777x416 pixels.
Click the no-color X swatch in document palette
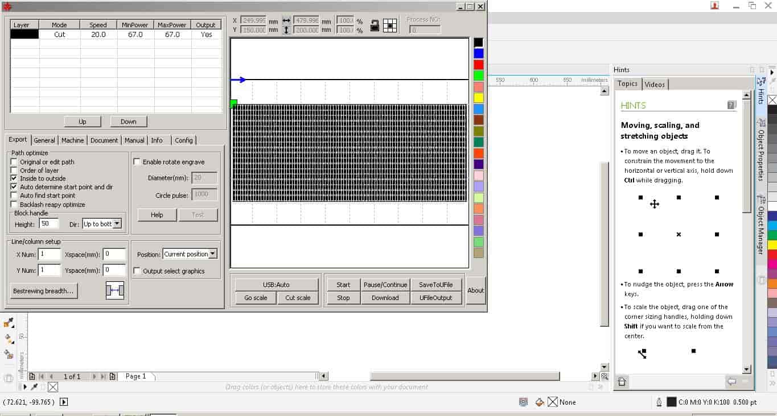pos(52,387)
